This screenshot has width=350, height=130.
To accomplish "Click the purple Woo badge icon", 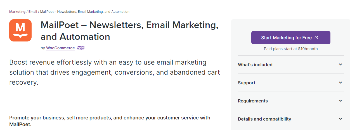I will (x=81, y=48).
